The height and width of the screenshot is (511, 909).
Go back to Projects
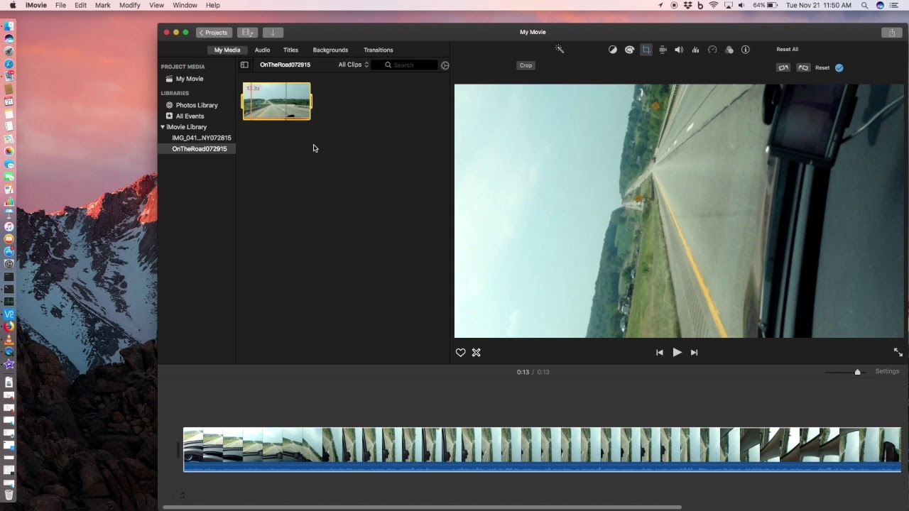(214, 33)
